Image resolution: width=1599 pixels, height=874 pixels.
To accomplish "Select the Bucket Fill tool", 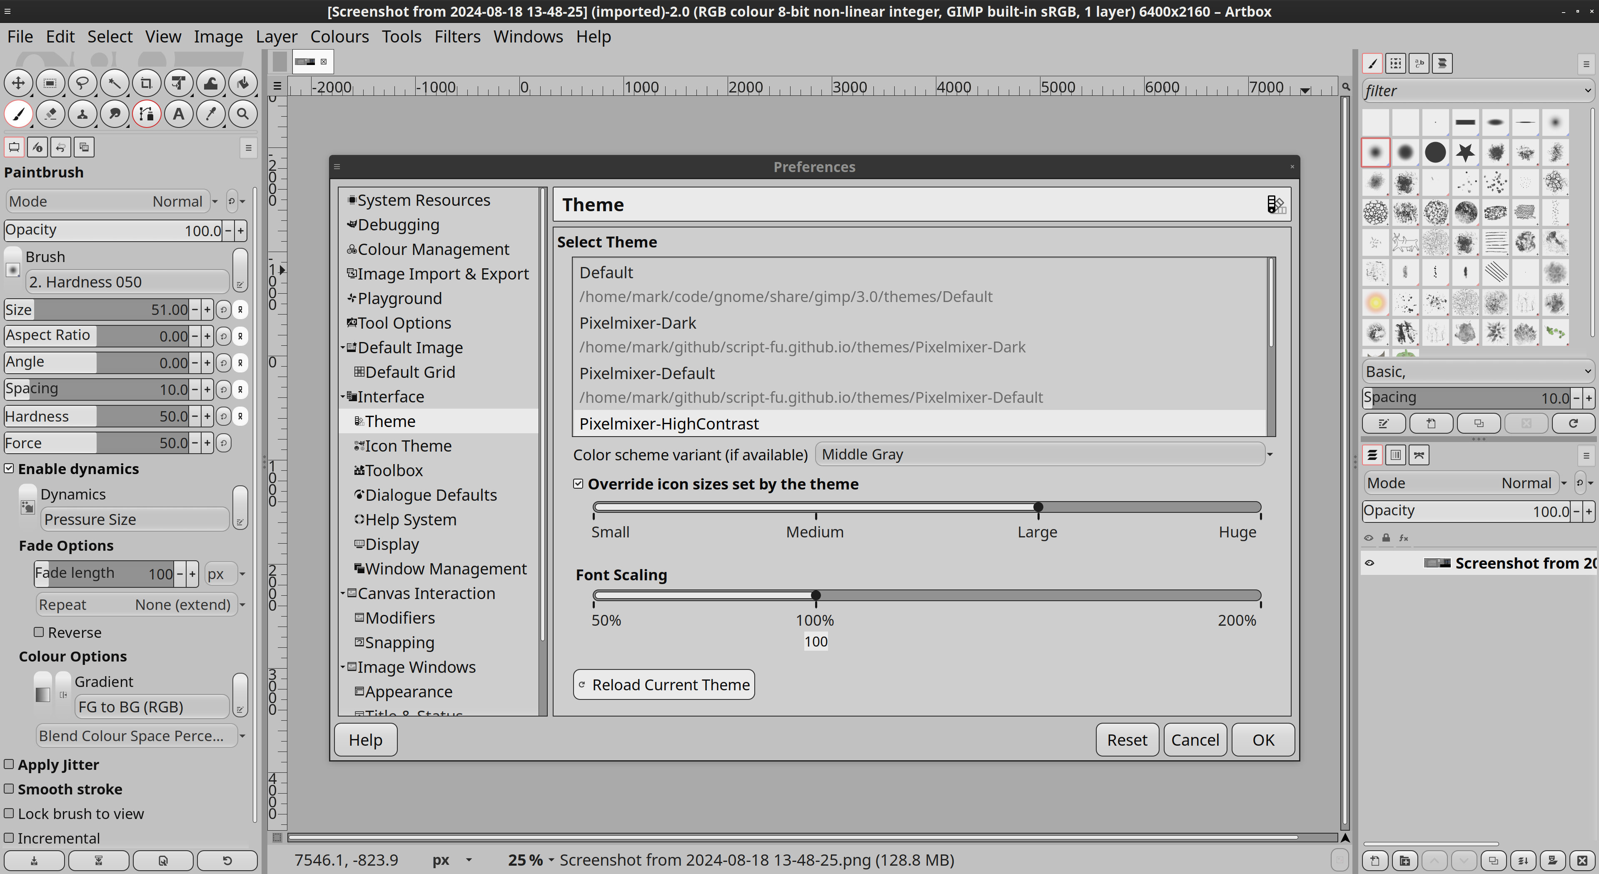I will click(243, 82).
